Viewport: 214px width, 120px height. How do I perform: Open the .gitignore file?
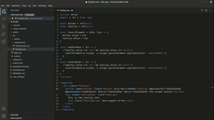tap(17, 60)
